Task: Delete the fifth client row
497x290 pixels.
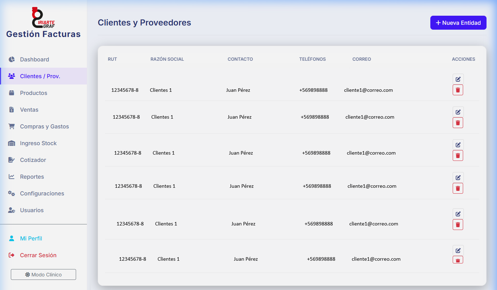Action: (458, 225)
